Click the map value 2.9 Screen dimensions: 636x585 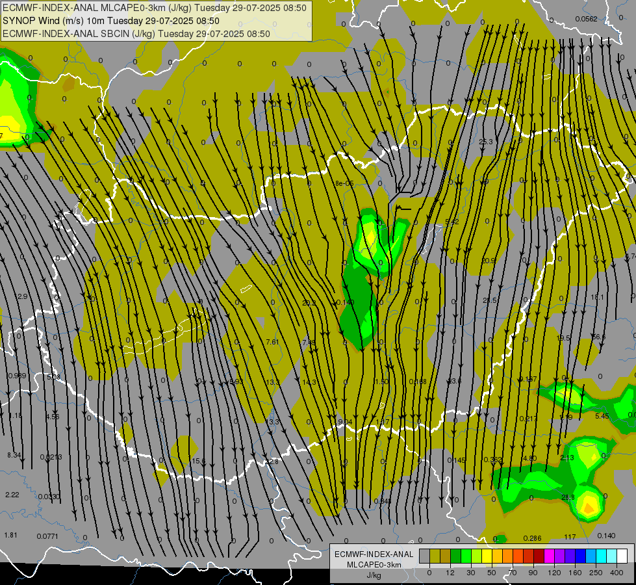pyautogui.click(x=23, y=296)
